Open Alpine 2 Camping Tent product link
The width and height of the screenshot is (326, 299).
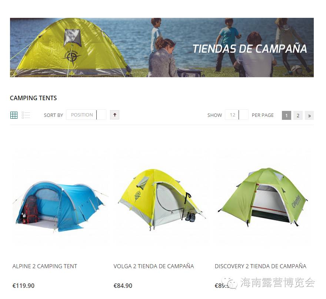(45, 266)
